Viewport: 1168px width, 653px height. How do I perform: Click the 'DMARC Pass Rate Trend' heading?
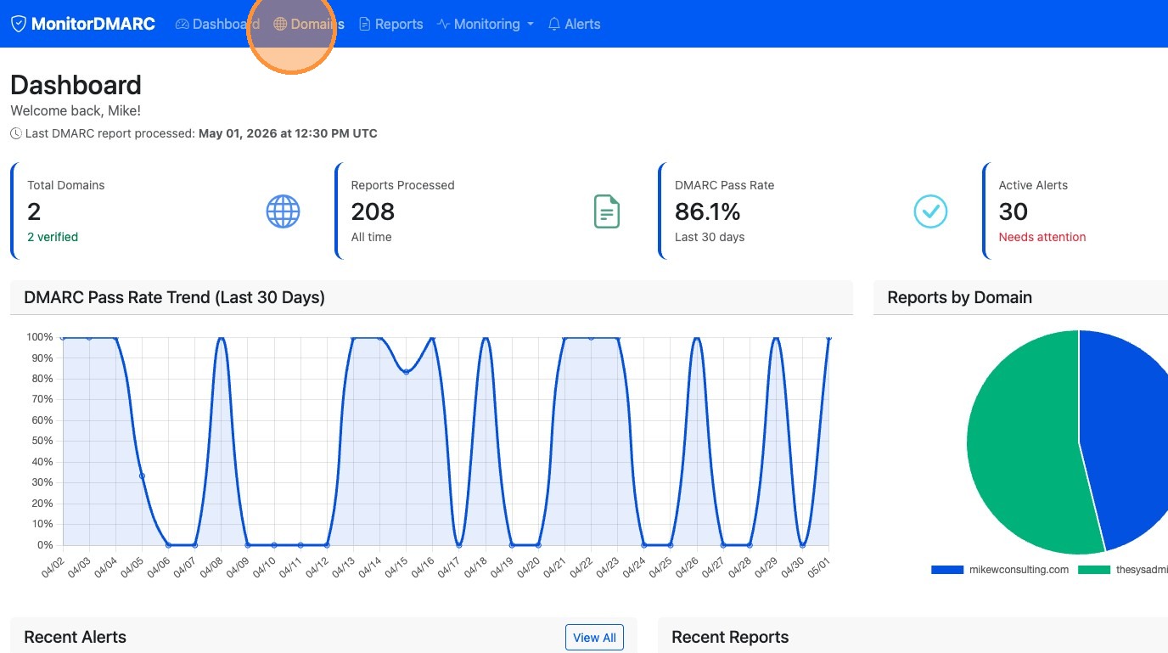click(x=175, y=297)
